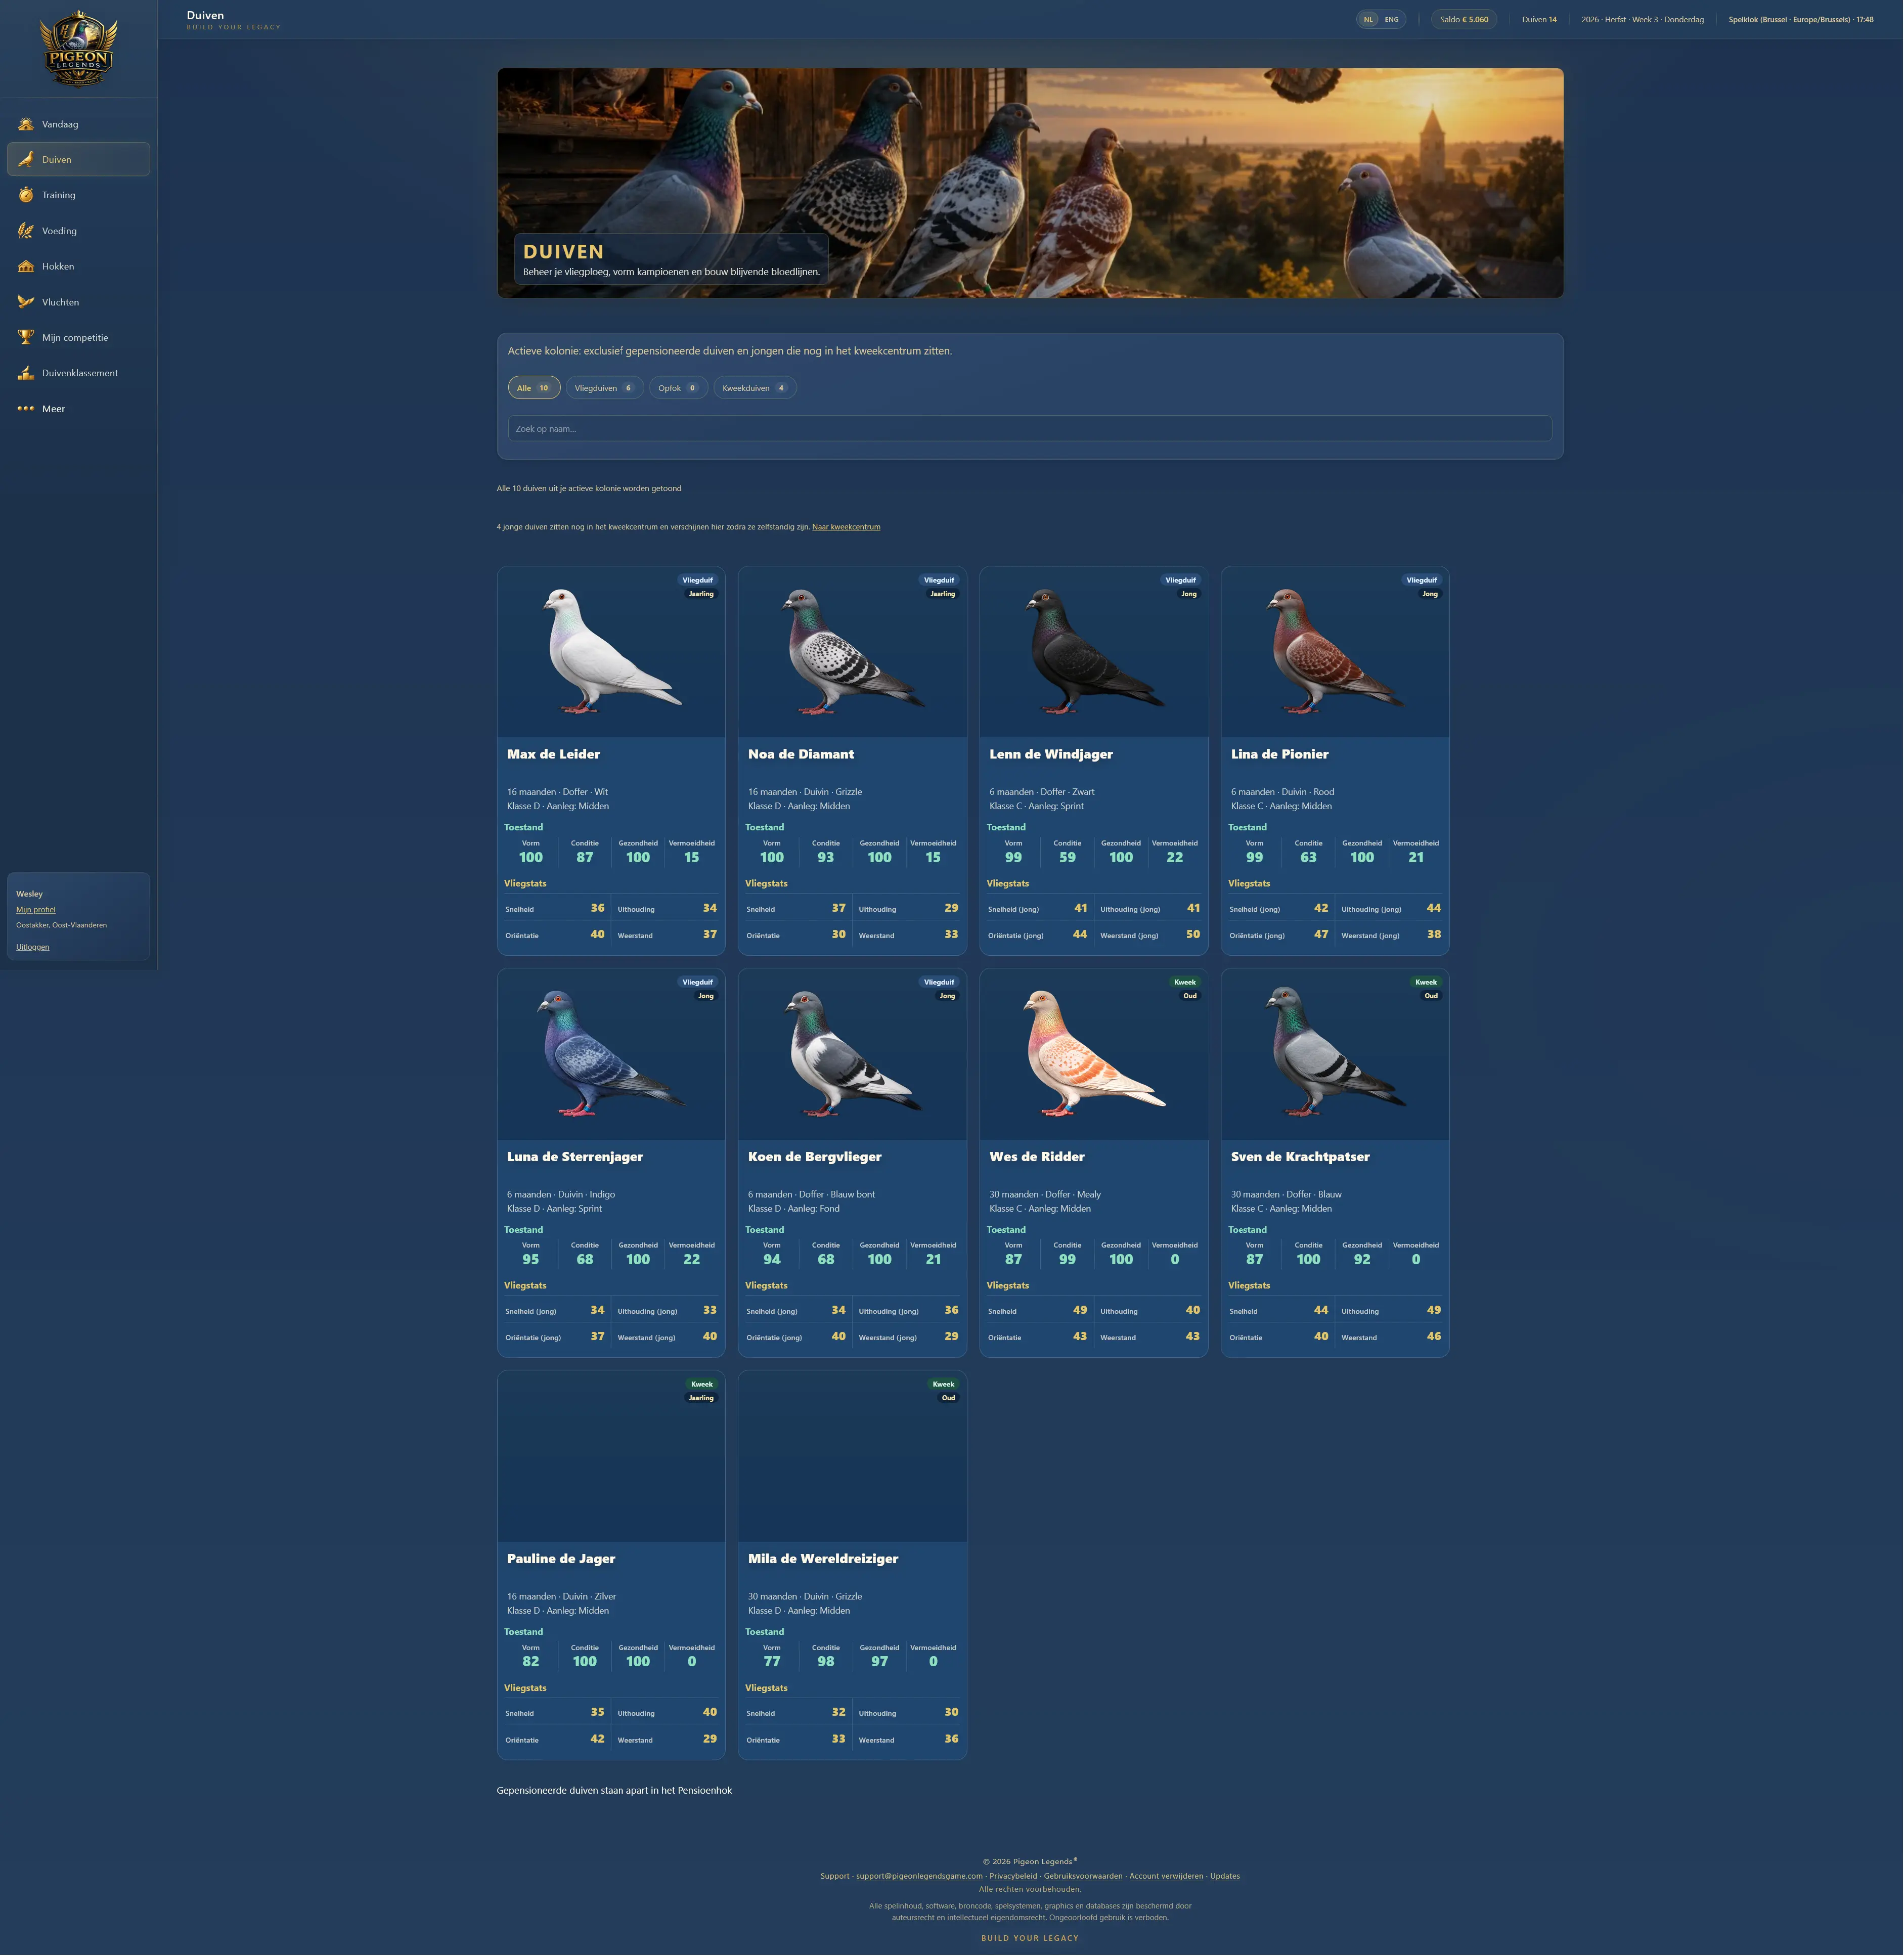Switch language to ENG

coord(1391,19)
